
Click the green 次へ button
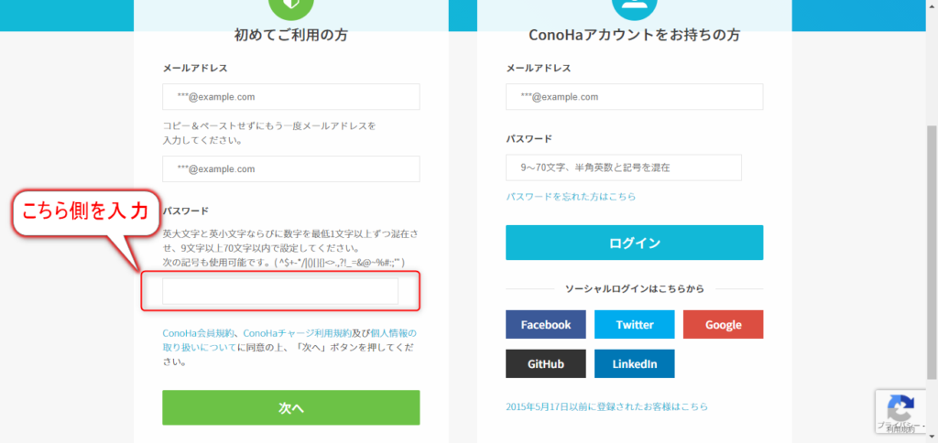point(290,407)
